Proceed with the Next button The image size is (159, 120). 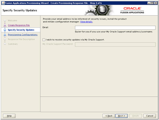click(122, 116)
